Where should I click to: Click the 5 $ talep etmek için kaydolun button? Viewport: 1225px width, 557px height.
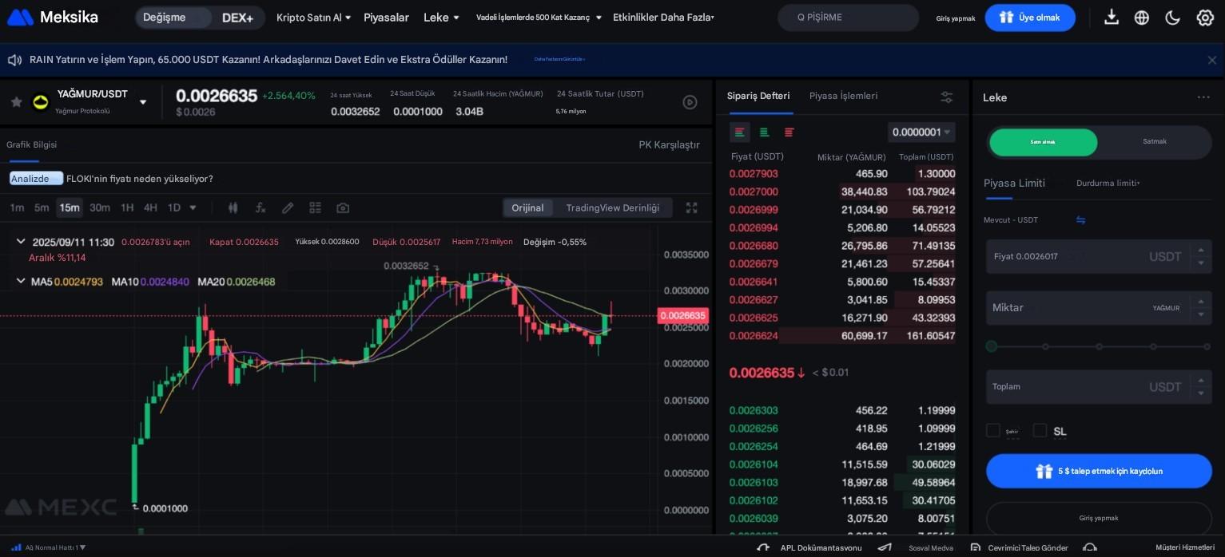1099,471
